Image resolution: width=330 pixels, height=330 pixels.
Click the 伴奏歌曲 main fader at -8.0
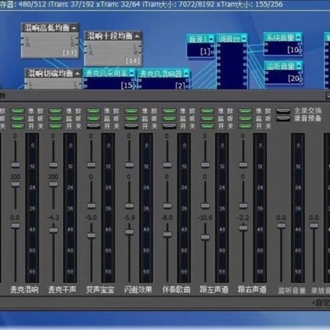click(167, 234)
